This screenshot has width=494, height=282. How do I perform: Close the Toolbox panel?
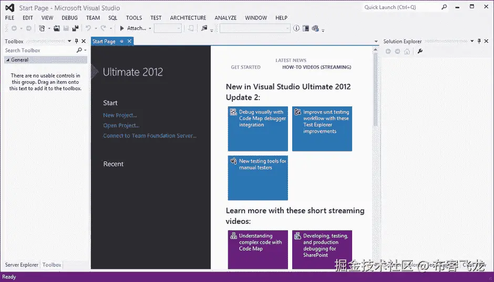(84, 41)
